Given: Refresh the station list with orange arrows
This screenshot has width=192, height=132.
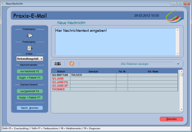Looking at the screenshot, I should coord(72,64).
